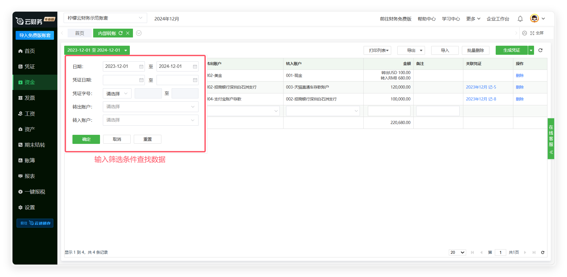The height and width of the screenshot is (277, 567).
Task: Click the green 确定 button
Action: click(86, 139)
